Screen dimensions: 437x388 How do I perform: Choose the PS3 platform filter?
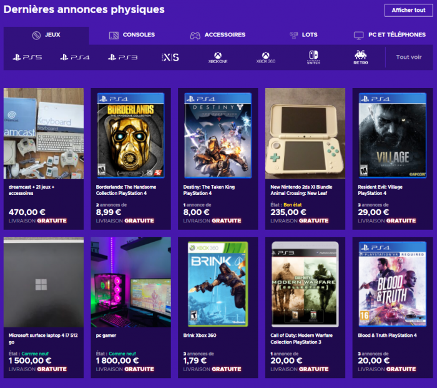pos(122,57)
